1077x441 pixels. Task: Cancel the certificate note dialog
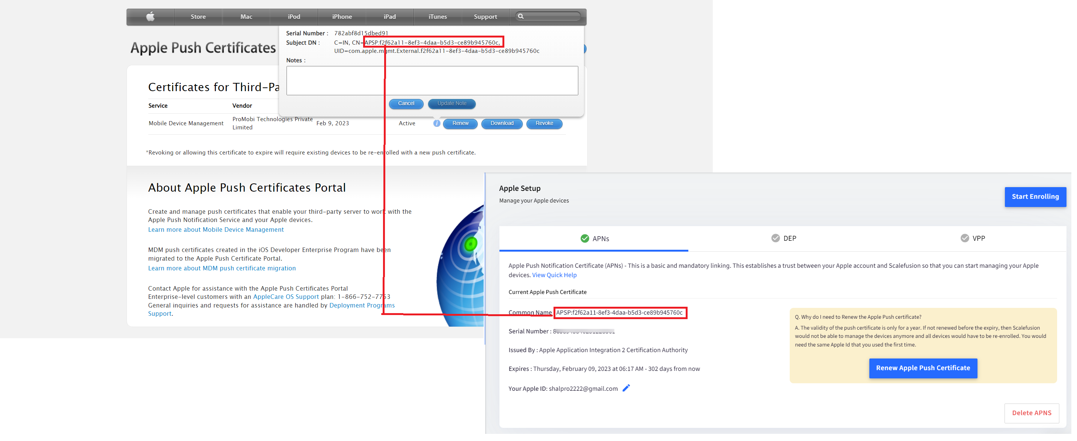coord(406,103)
